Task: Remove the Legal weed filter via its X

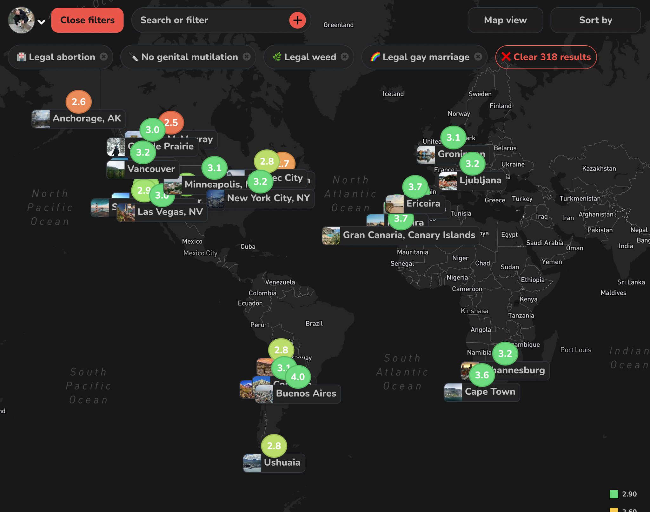Action: coord(344,57)
